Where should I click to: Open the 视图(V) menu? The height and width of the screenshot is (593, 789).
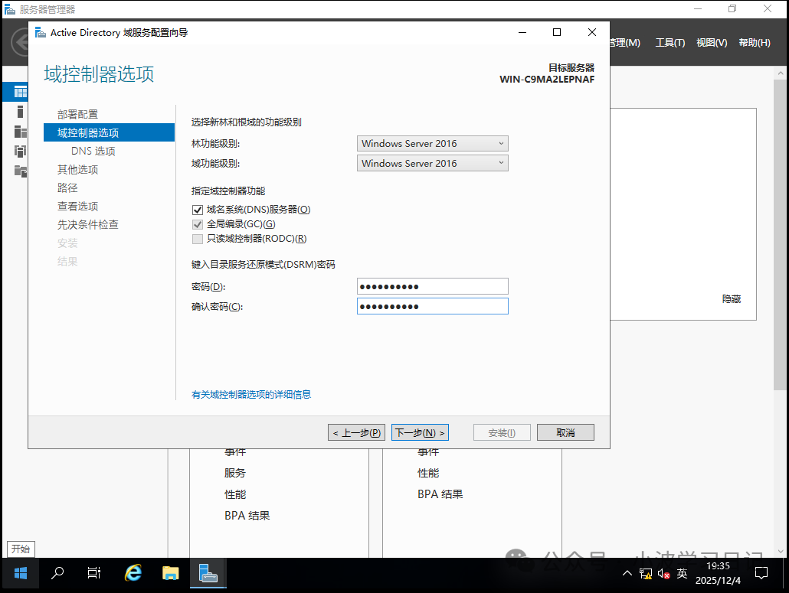point(711,43)
